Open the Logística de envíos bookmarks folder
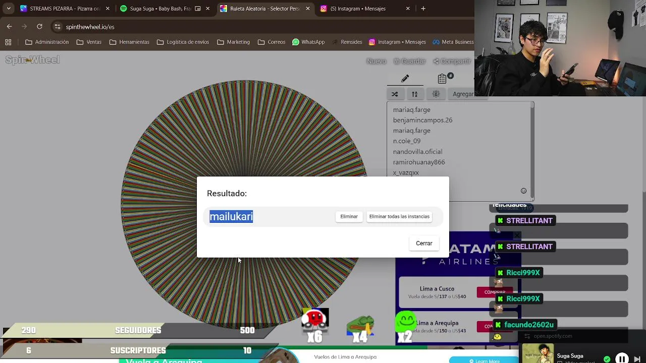Image resolution: width=646 pixels, height=363 pixels. (183, 42)
